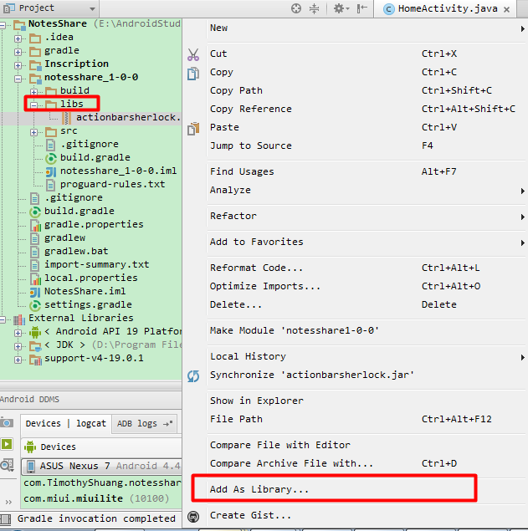
Task: Choose Jump to Source
Action: (367, 146)
